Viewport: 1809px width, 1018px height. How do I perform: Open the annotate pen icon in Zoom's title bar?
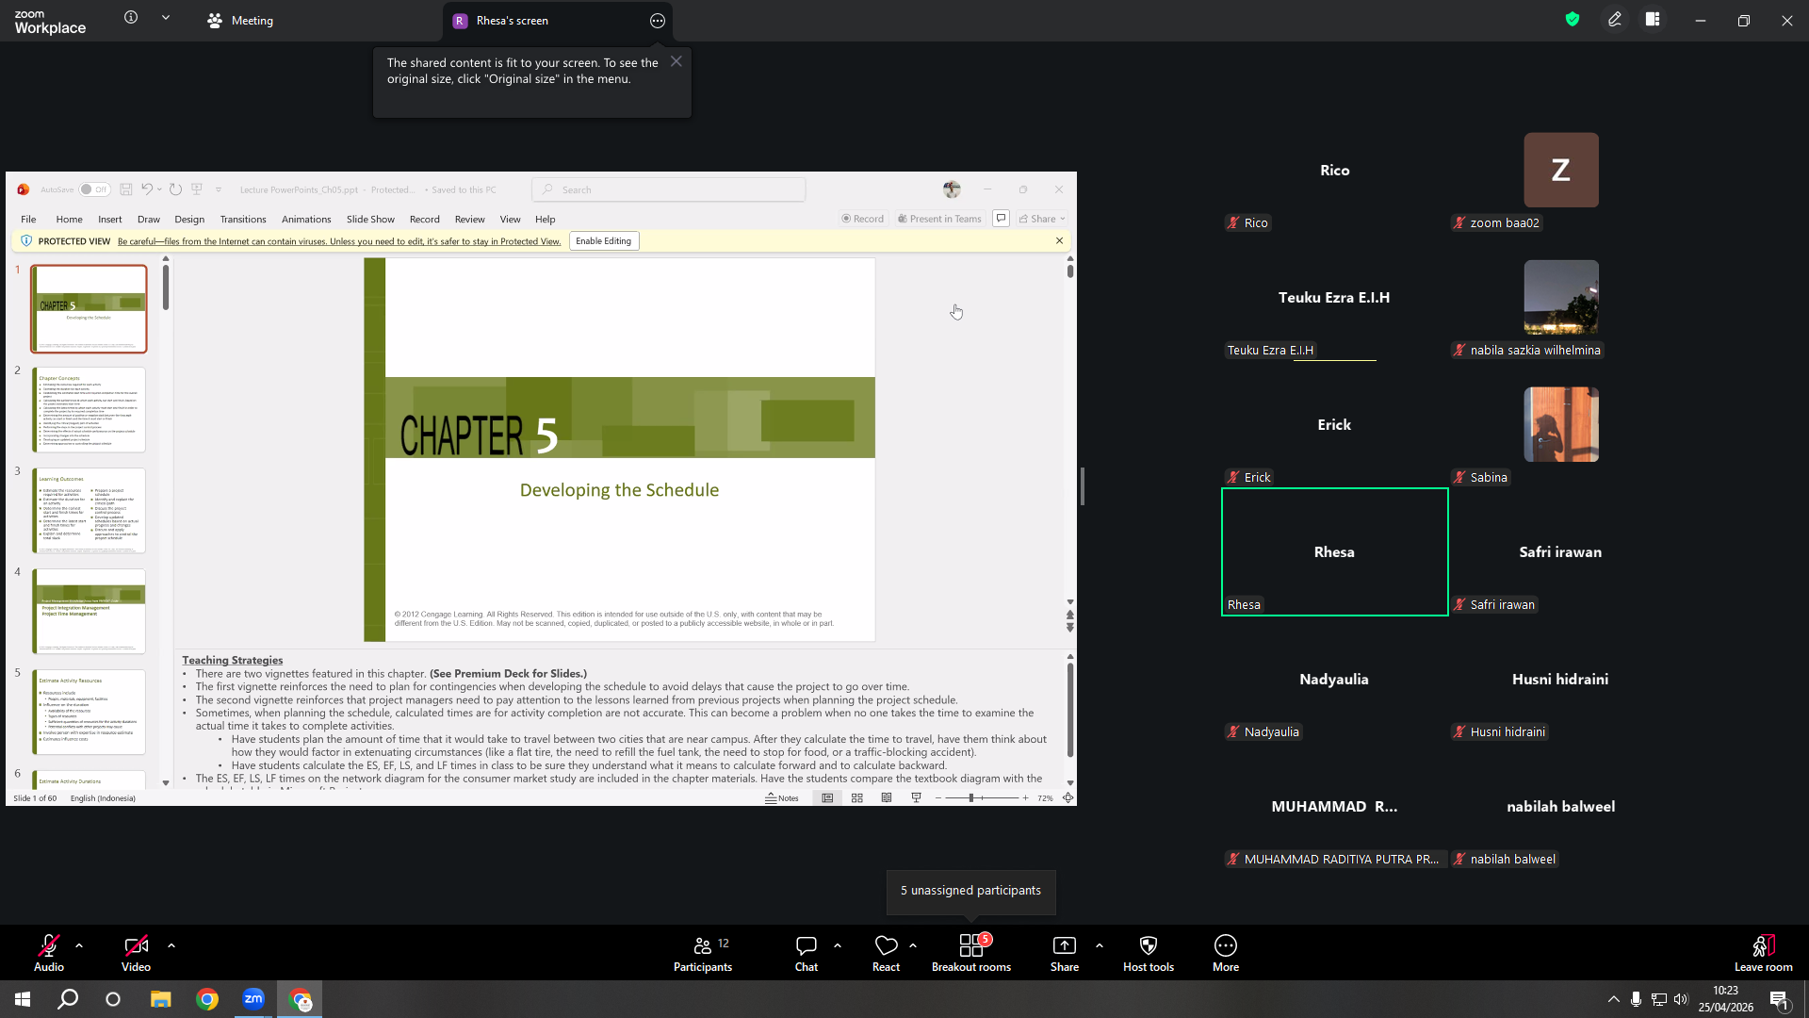(x=1615, y=19)
